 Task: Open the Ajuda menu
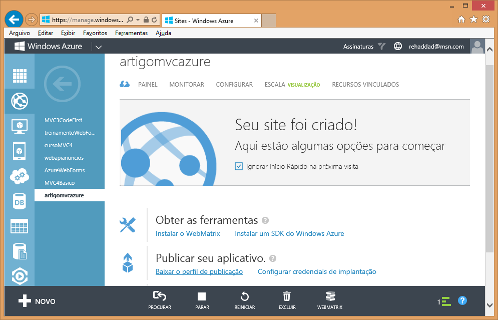tap(163, 33)
